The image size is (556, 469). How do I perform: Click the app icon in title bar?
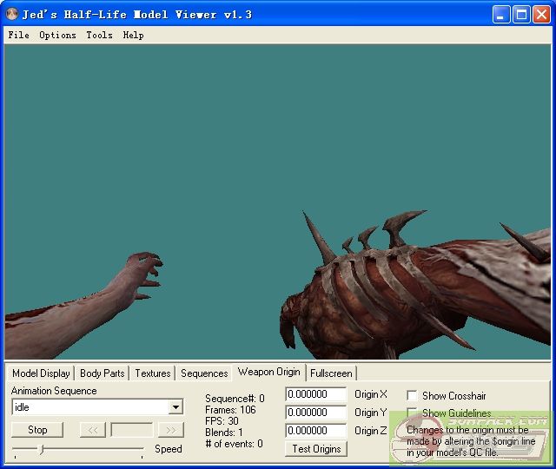click(x=12, y=14)
